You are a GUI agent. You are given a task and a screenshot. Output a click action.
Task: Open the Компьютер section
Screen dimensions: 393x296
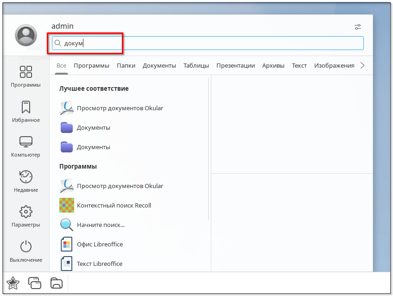click(x=26, y=146)
